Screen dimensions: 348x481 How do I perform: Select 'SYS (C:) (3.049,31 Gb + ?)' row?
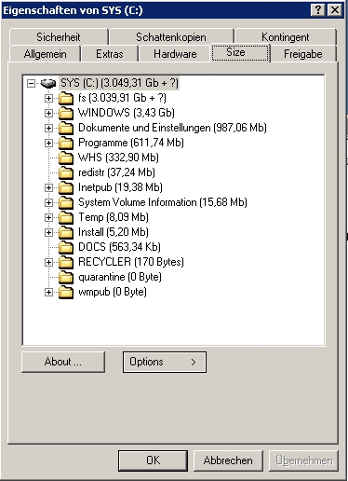pos(119,83)
